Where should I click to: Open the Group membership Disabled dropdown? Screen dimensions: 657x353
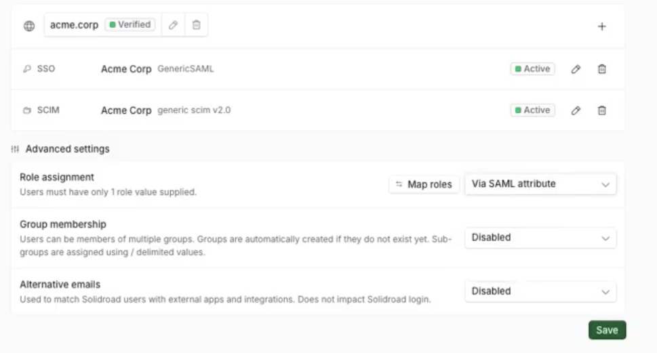click(540, 238)
